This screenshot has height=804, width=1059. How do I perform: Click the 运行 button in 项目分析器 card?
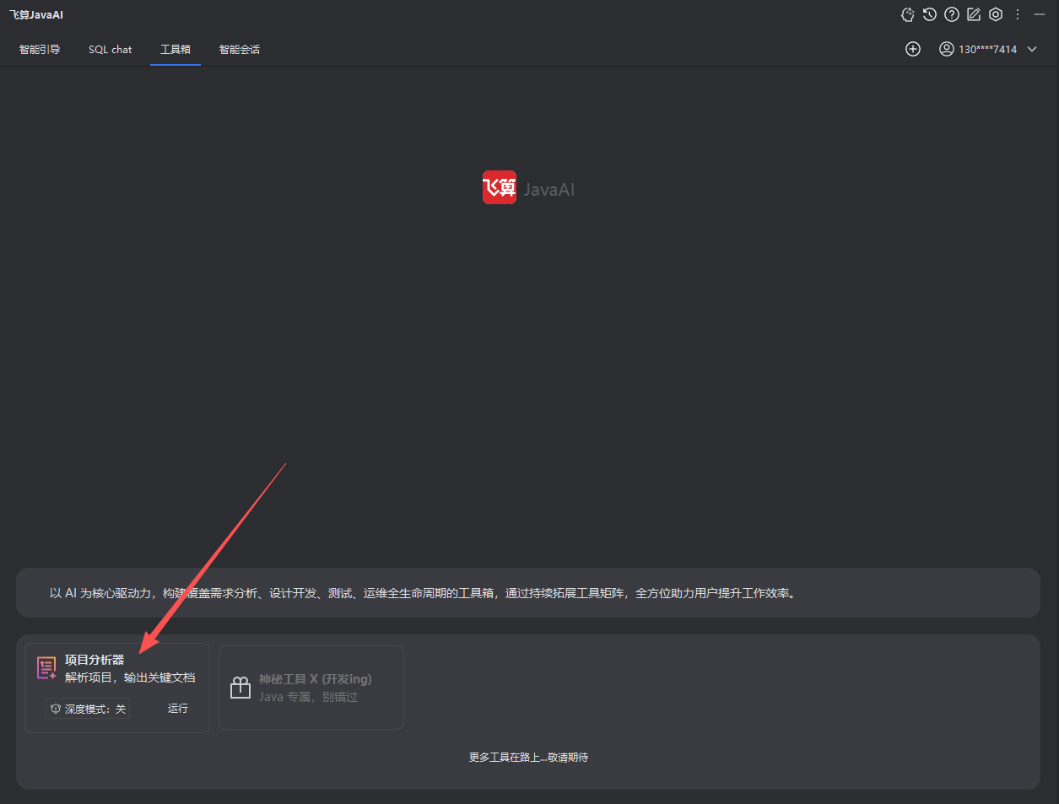[178, 709]
